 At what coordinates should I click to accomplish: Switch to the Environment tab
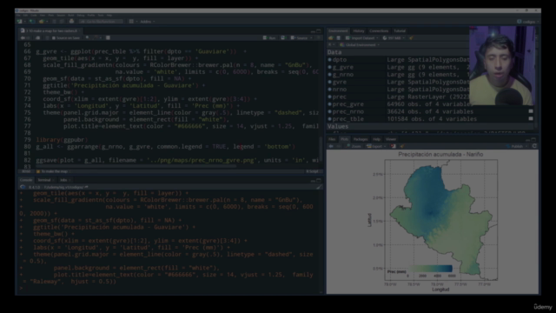click(338, 31)
